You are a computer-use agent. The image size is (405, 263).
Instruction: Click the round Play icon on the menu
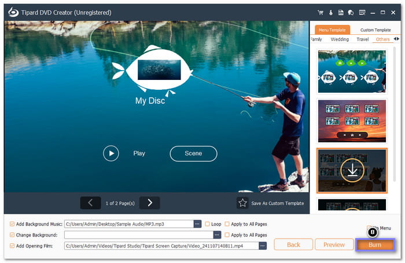coord(111,154)
